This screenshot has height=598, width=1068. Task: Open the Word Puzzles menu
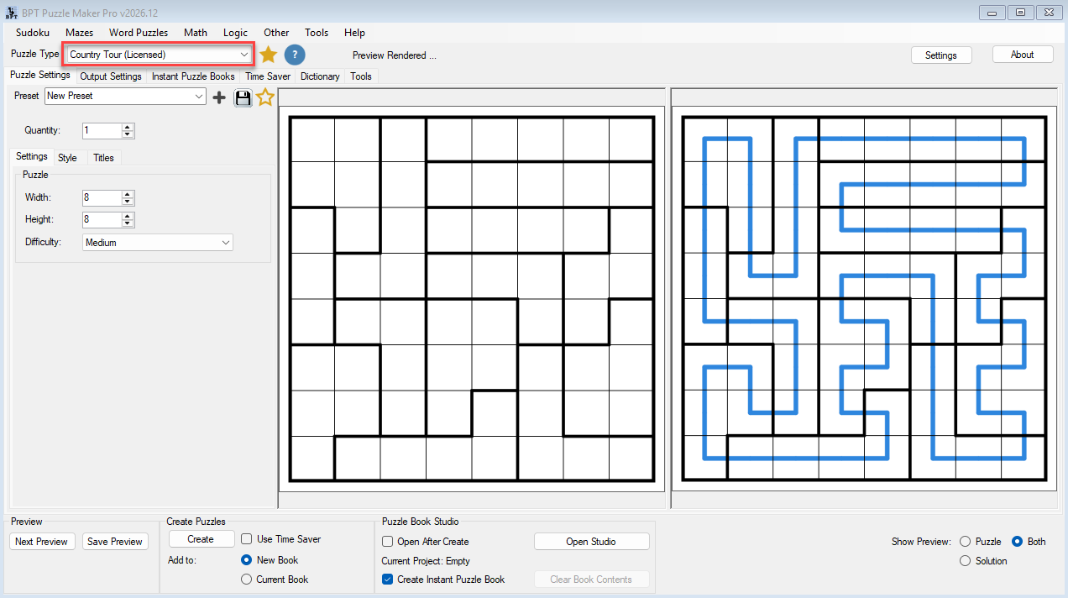(139, 33)
